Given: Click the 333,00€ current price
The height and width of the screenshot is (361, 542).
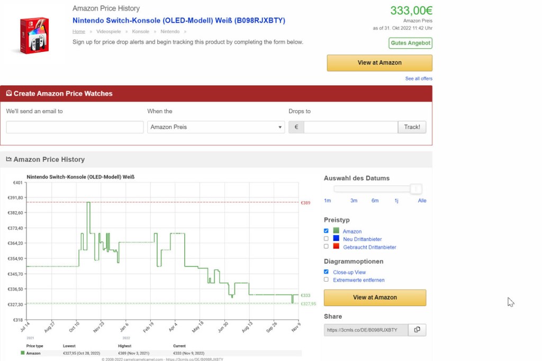Looking at the screenshot, I should (x=411, y=11).
